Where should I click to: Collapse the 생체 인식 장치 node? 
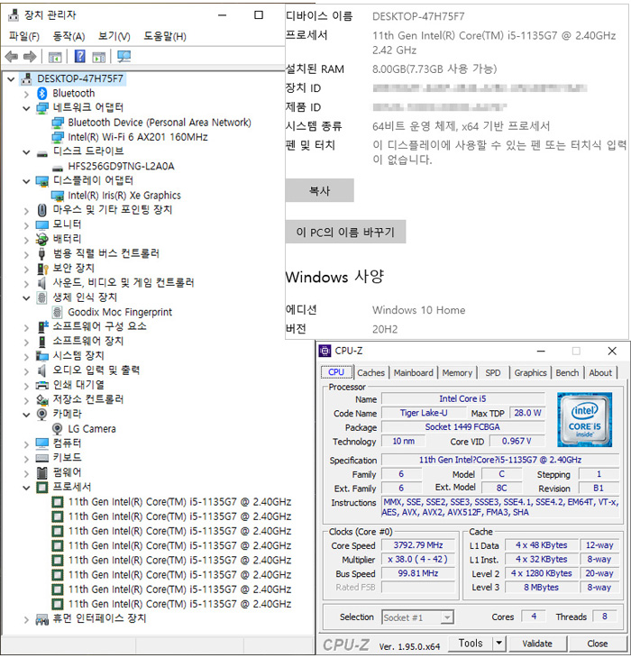26,298
